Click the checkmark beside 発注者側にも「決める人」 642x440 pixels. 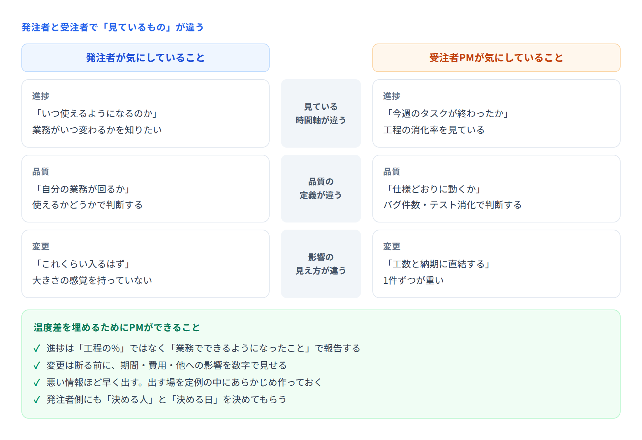coord(37,400)
